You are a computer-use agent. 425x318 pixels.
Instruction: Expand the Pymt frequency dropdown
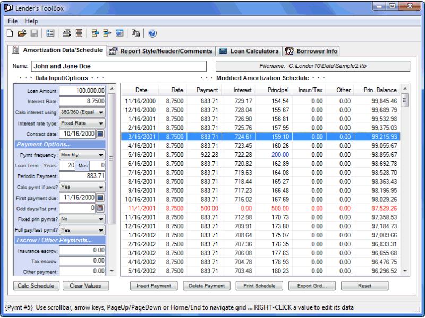(x=101, y=155)
